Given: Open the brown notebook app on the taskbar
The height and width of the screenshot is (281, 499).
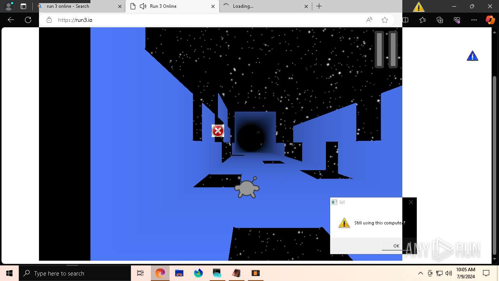Looking at the screenshot, I should pyautogui.click(x=236, y=273).
